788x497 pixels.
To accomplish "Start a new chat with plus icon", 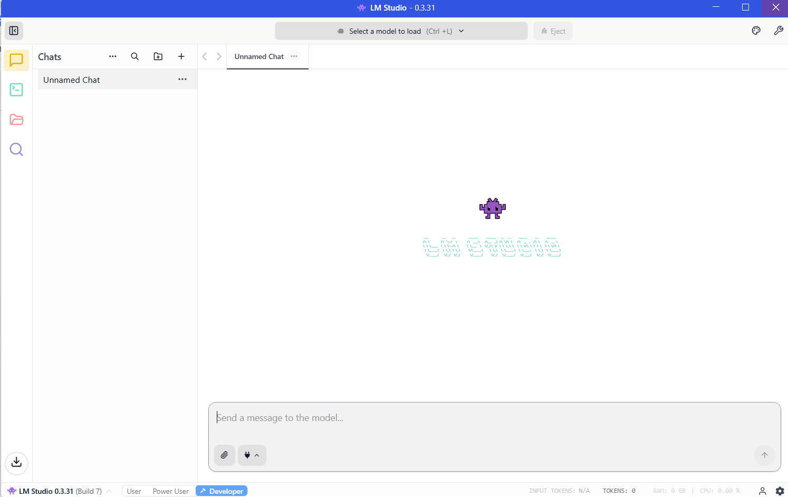I will [x=181, y=56].
